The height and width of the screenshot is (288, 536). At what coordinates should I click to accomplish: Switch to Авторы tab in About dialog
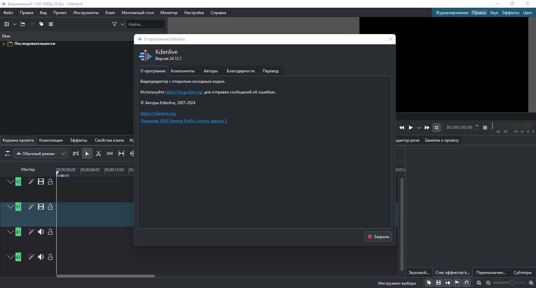[x=211, y=71]
